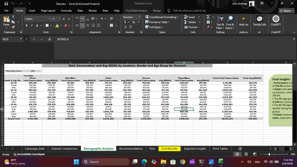Open Cell Styles menu
The height and width of the screenshot is (167, 297).
pyautogui.click(x=154, y=27)
